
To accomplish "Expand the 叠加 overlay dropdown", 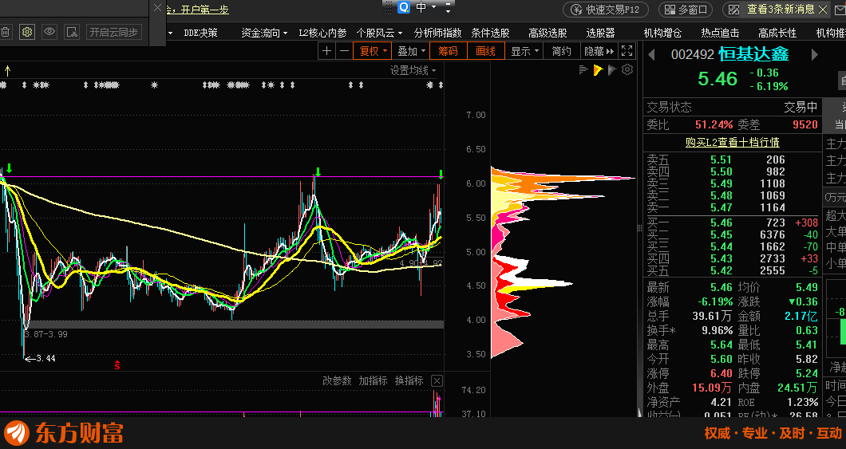I will pos(411,51).
